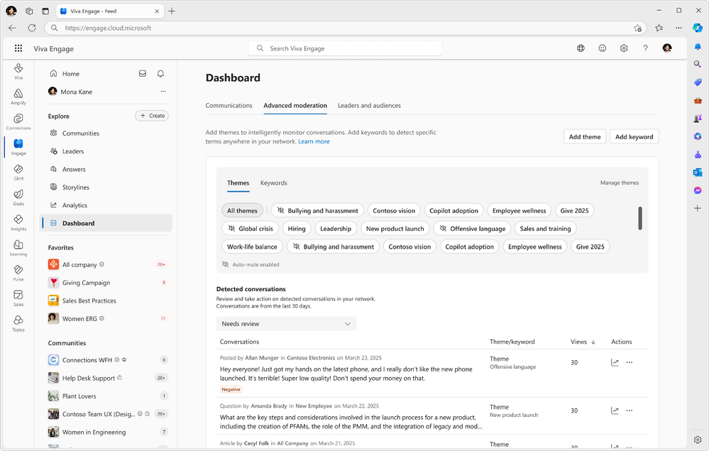Refresh the browser page
709x451 pixels.
32,28
